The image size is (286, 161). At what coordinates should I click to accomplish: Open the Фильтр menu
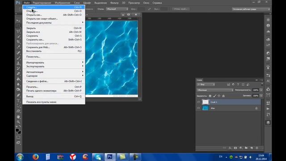click(114, 3)
